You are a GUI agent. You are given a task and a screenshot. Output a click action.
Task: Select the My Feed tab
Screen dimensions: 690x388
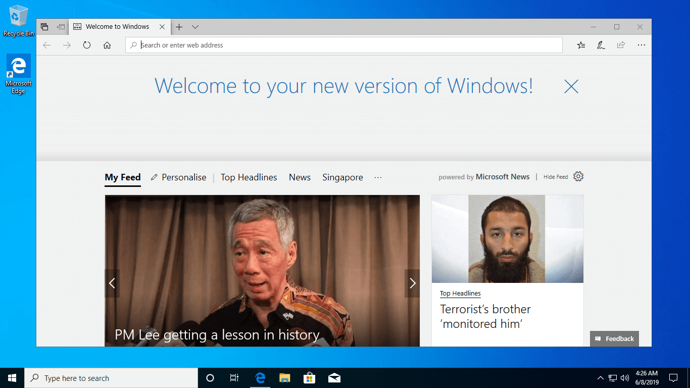123,177
